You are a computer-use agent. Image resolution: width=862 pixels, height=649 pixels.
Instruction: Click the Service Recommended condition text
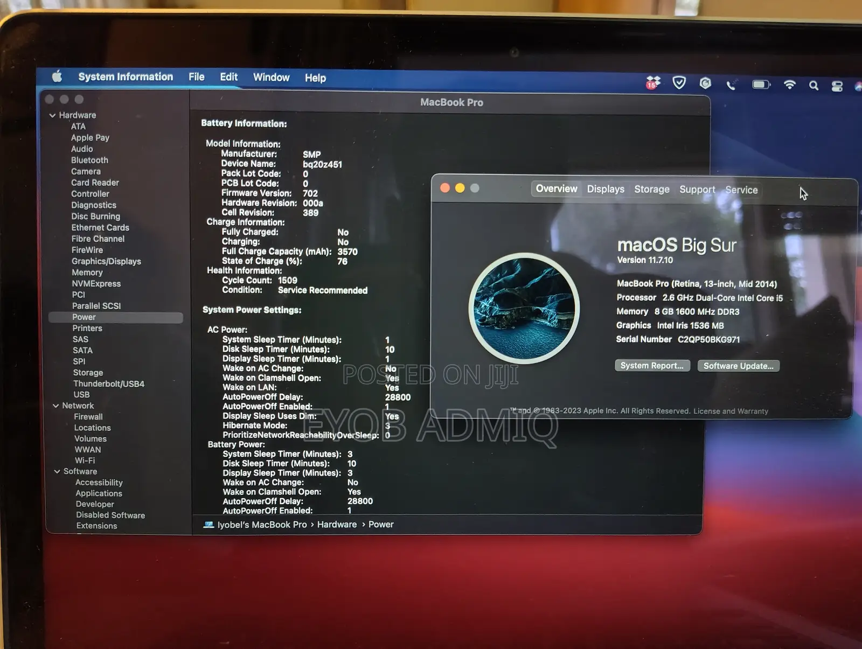pos(323,290)
